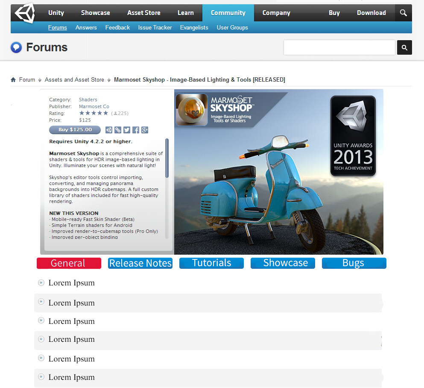Screen dimensions: 424x388
Task: Open the Asset Store menu item
Action: click(143, 13)
